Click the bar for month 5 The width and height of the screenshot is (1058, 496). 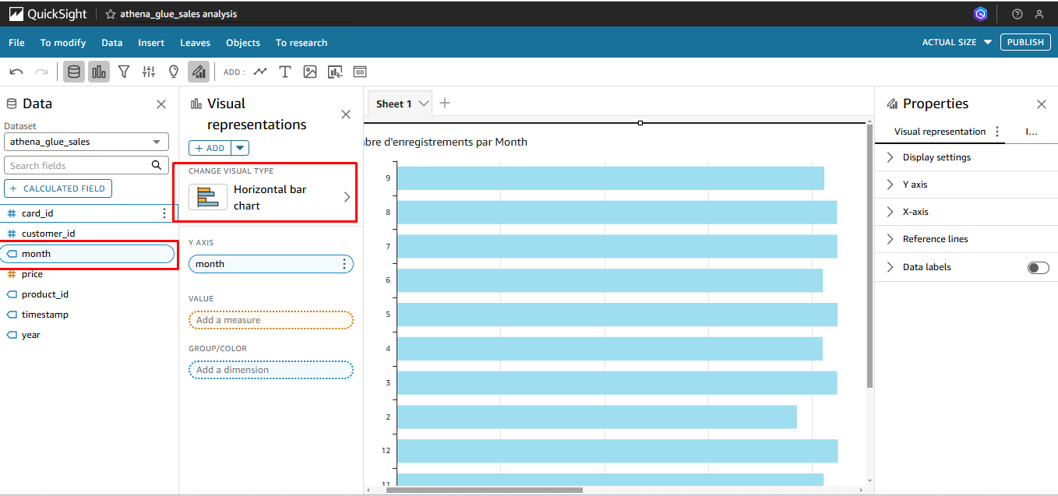[616, 315]
